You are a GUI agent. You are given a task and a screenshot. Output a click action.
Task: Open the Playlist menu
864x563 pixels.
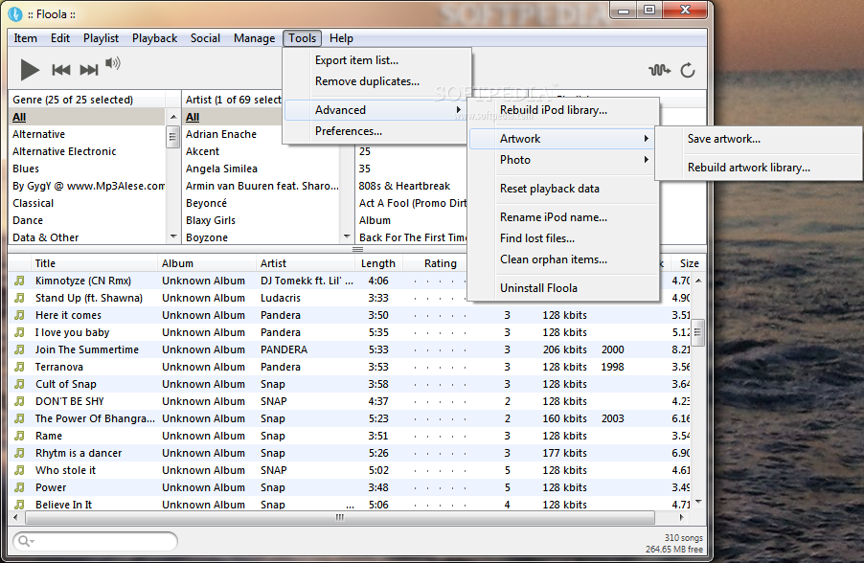point(101,38)
